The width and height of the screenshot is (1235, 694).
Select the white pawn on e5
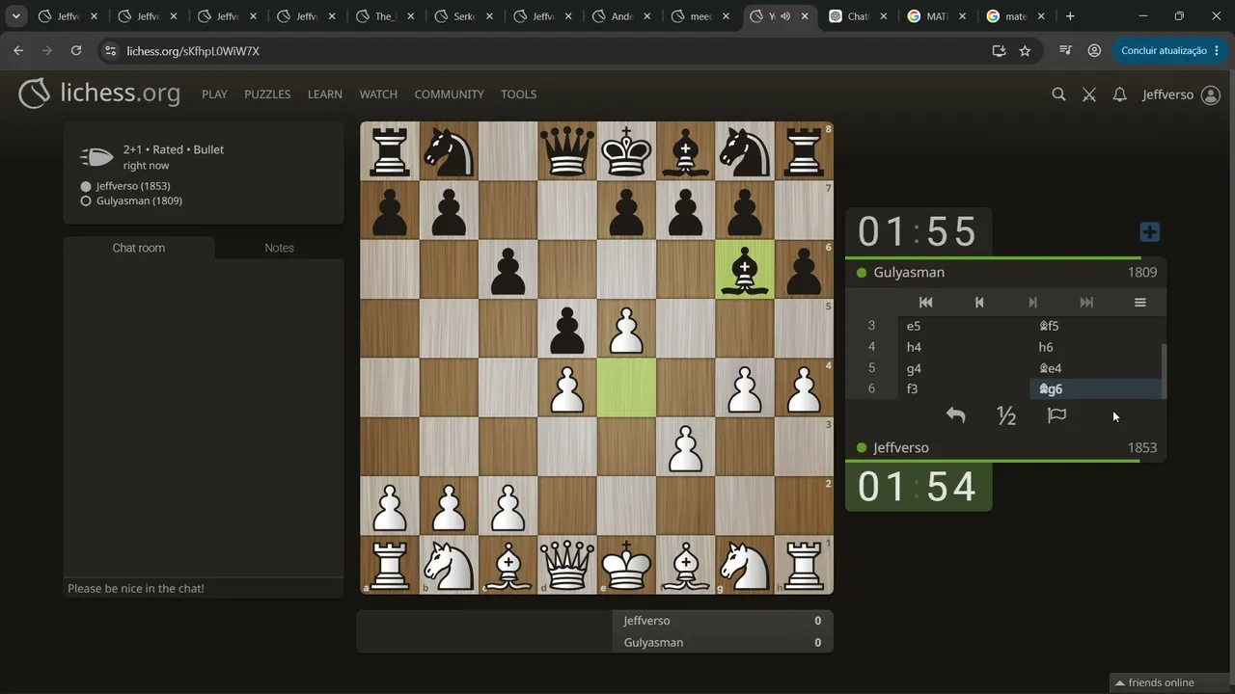[626, 329]
